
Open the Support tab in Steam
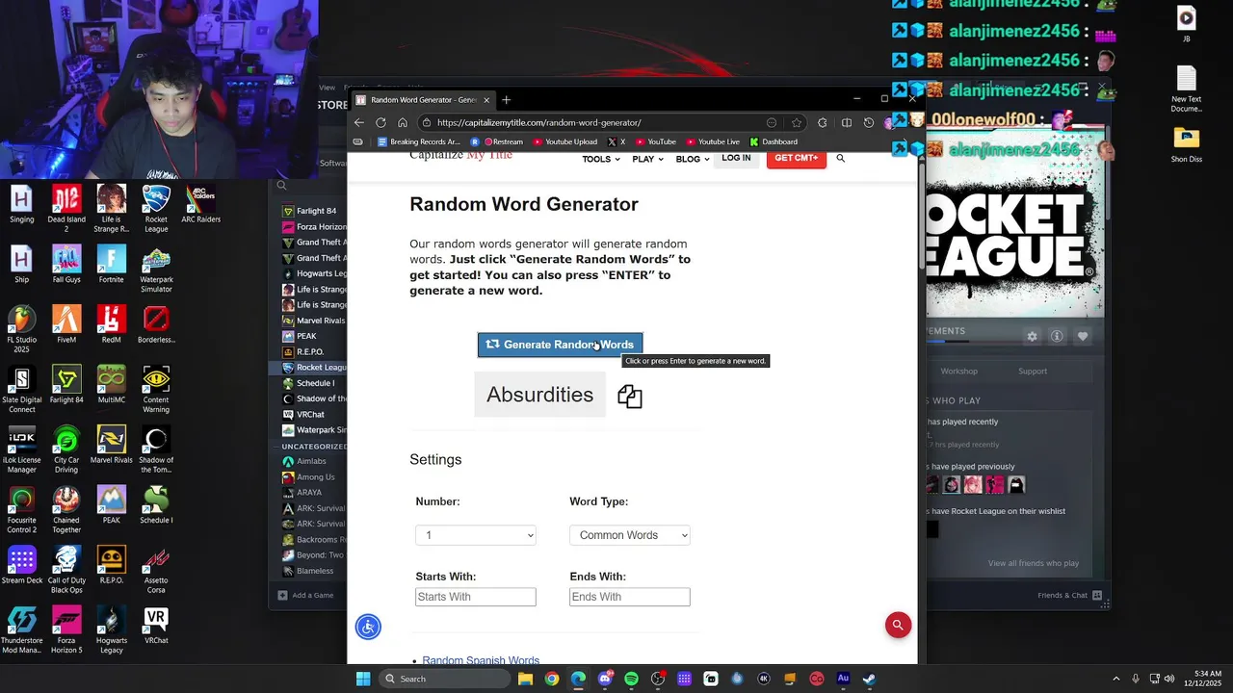[x=1033, y=371]
